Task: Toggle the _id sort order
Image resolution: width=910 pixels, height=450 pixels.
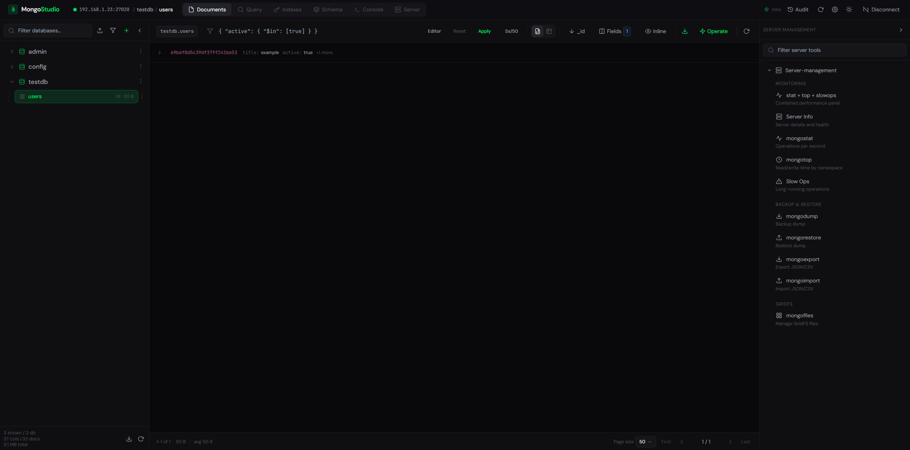Action: pos(576,31)
